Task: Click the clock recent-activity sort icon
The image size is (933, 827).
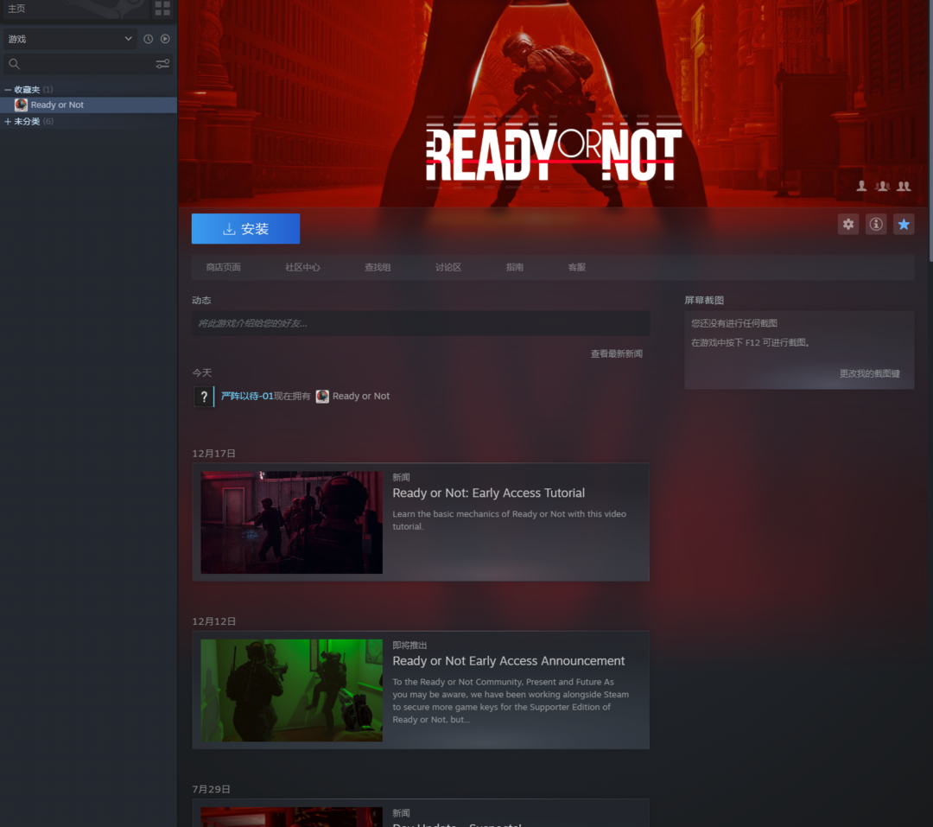Action: coord(148,39)
